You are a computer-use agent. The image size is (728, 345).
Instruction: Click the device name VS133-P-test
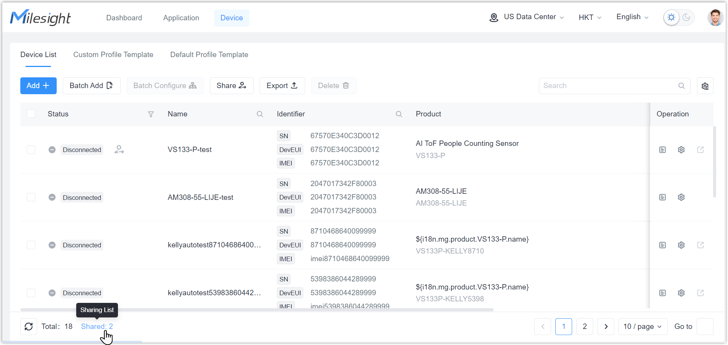point(190,150)
